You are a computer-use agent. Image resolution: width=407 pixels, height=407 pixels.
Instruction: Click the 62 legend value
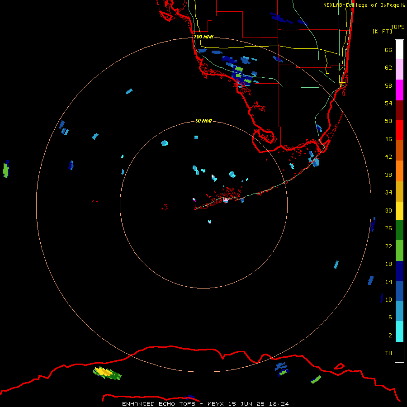[388, 68]
